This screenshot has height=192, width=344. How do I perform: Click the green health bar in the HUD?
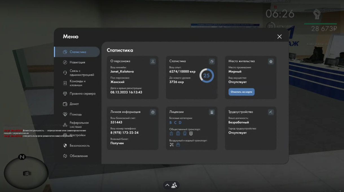click(x=320, y=24)
